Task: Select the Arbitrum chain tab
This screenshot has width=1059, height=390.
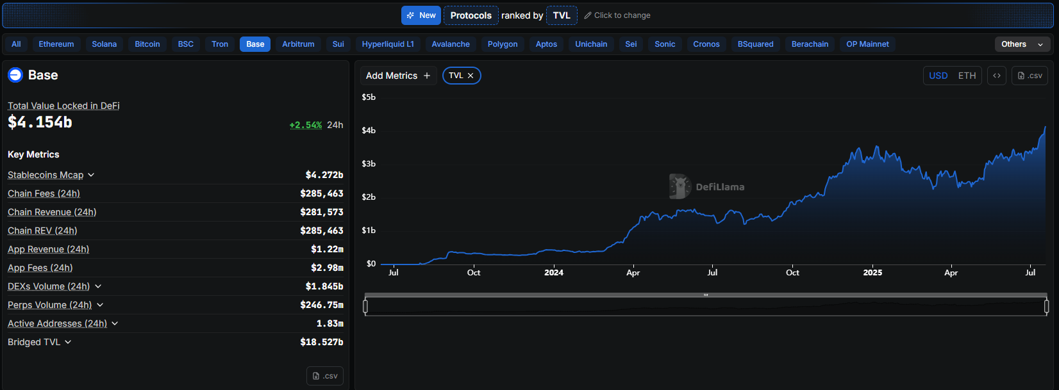Action: tap(298, 44)
